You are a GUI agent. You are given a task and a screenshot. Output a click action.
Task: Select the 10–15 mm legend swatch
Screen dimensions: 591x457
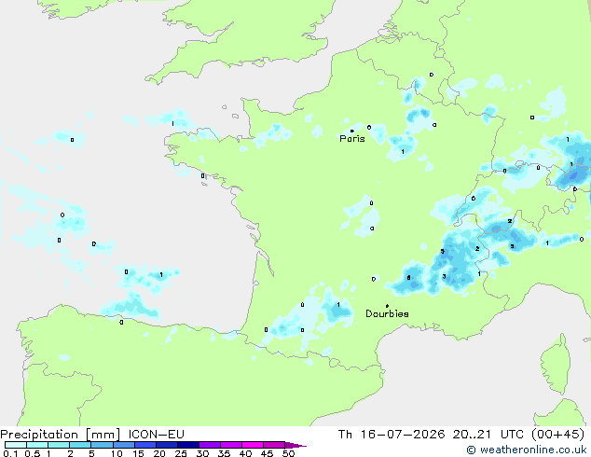coord(123,445)
